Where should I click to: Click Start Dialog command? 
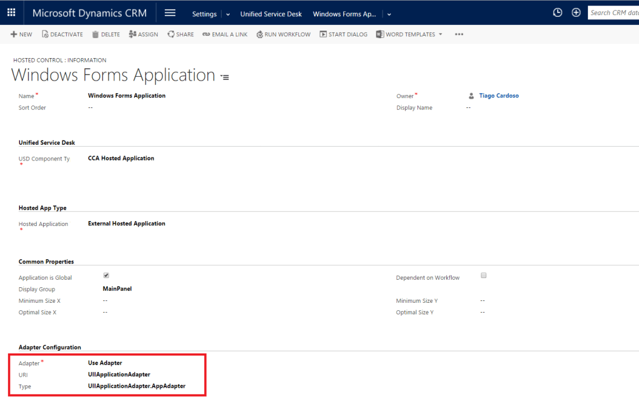pos(343,34)
